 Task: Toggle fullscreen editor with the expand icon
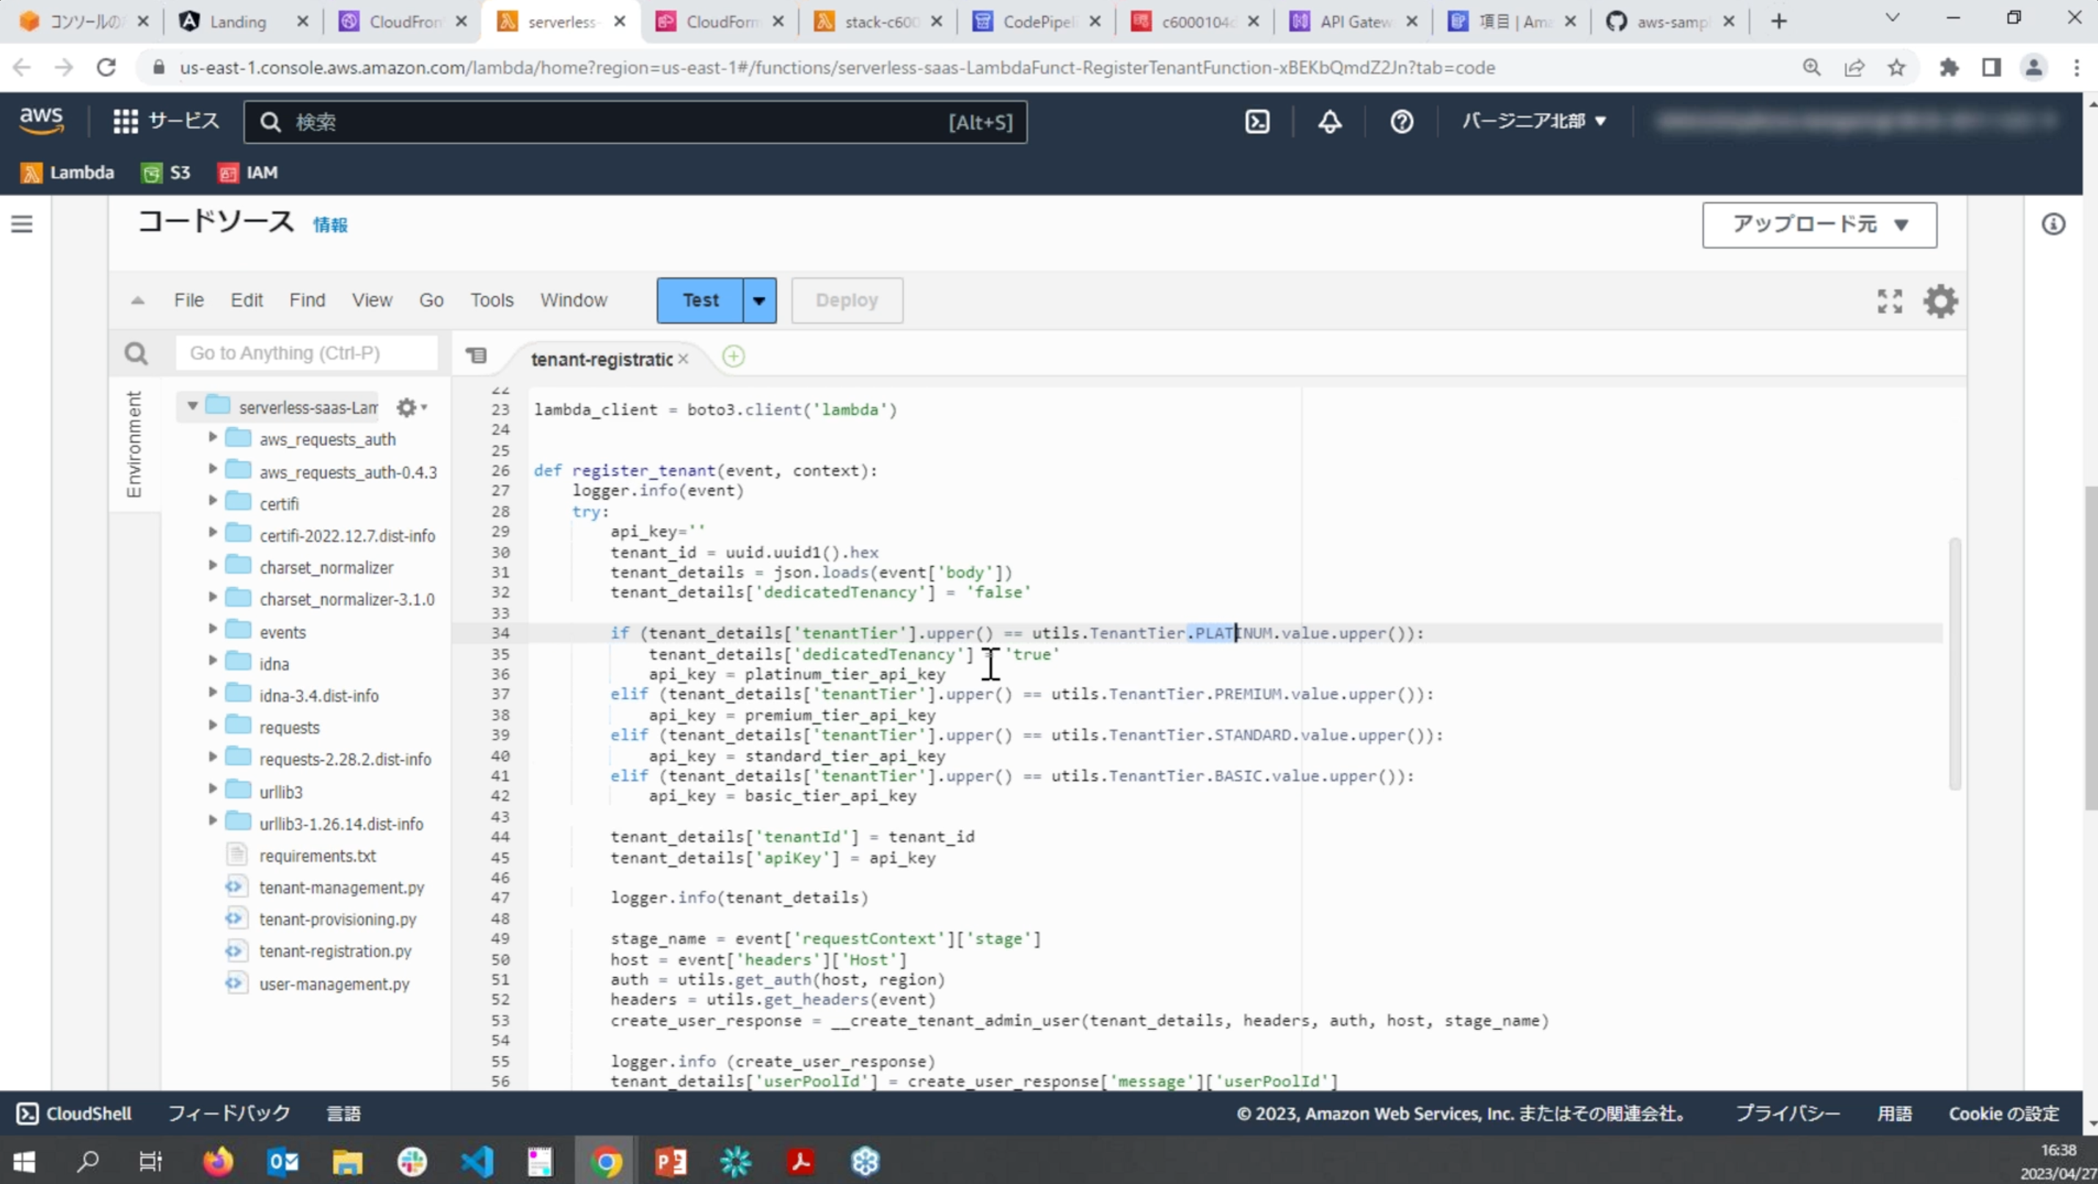pos(1890,302)
